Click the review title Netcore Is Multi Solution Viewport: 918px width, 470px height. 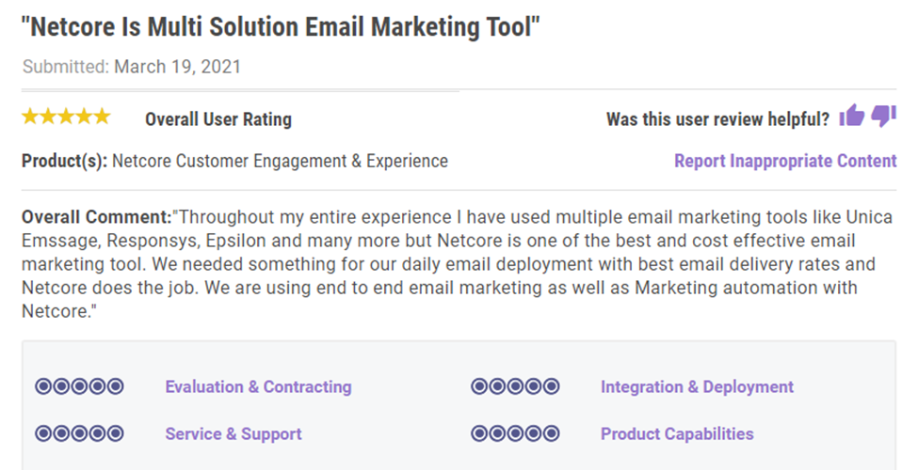[281, 27]
